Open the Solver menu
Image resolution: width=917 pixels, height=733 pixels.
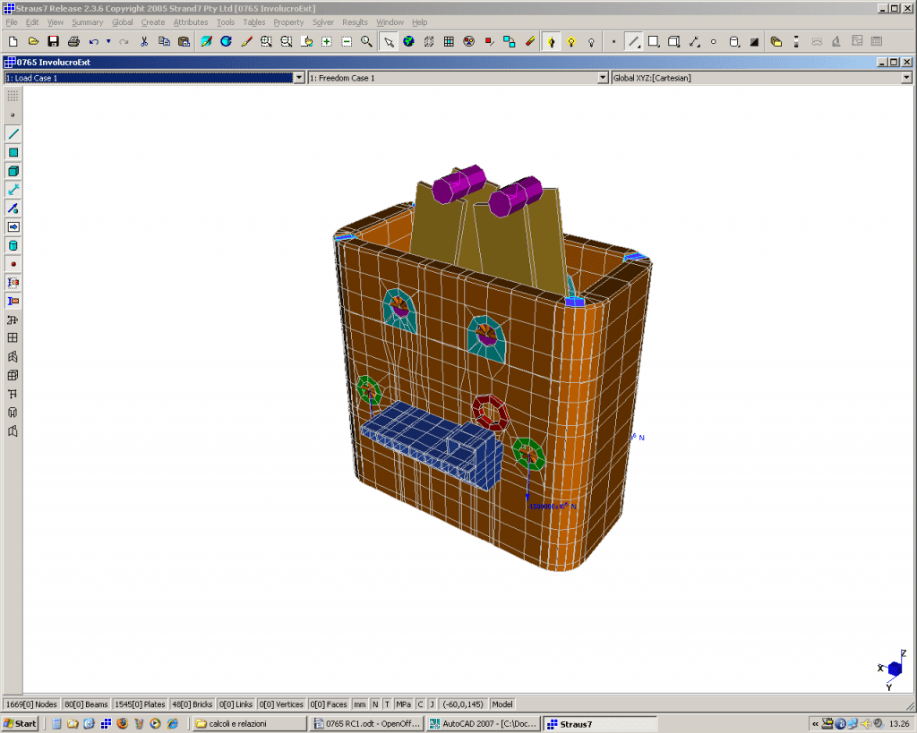pos(322,22)
